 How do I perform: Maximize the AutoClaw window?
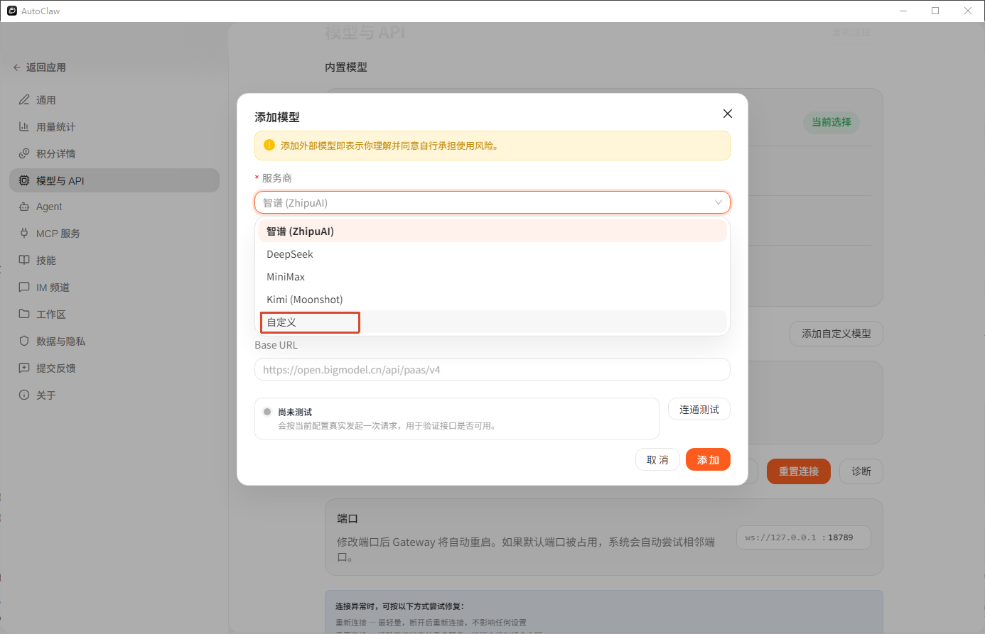pyautogui.click(x=935, y=11)
